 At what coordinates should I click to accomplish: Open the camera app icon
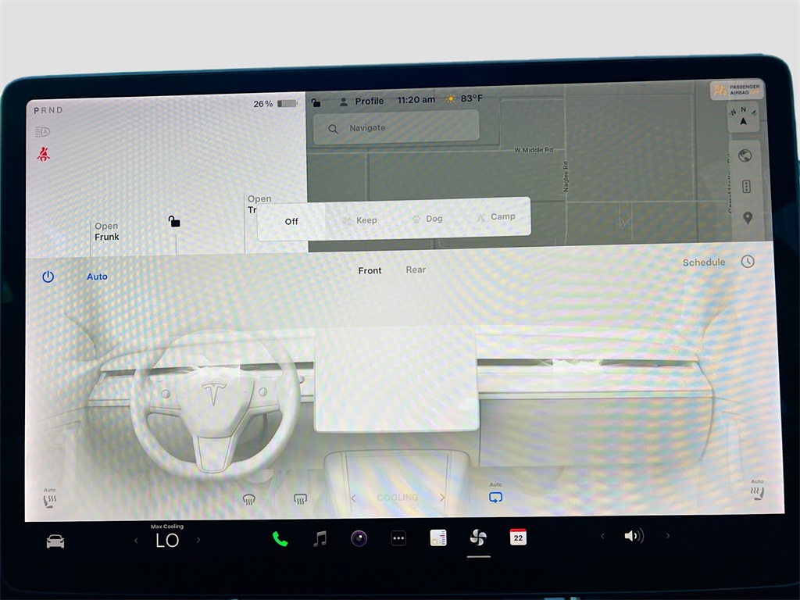click(x=359, y=538)
